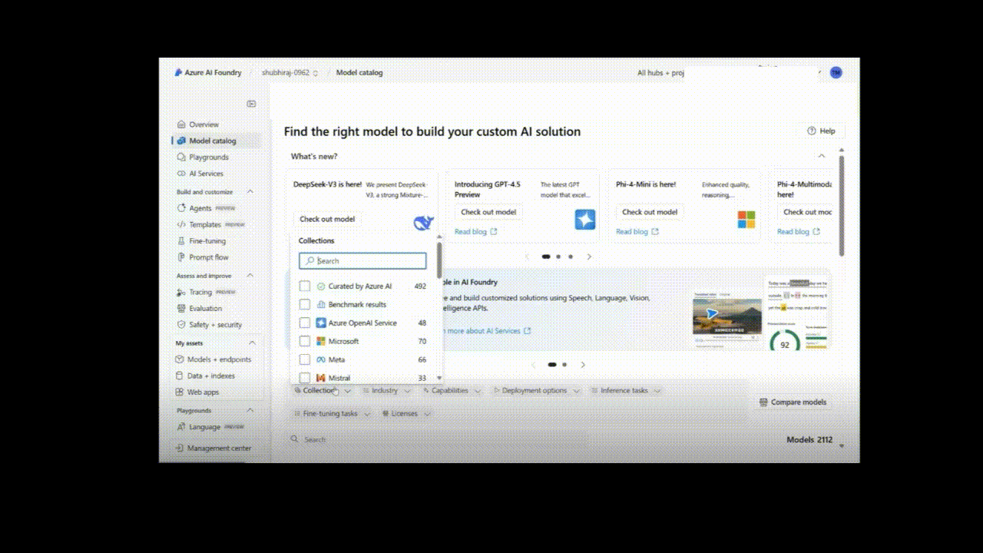Open the Fine-tuning section

tap(206, 240)
